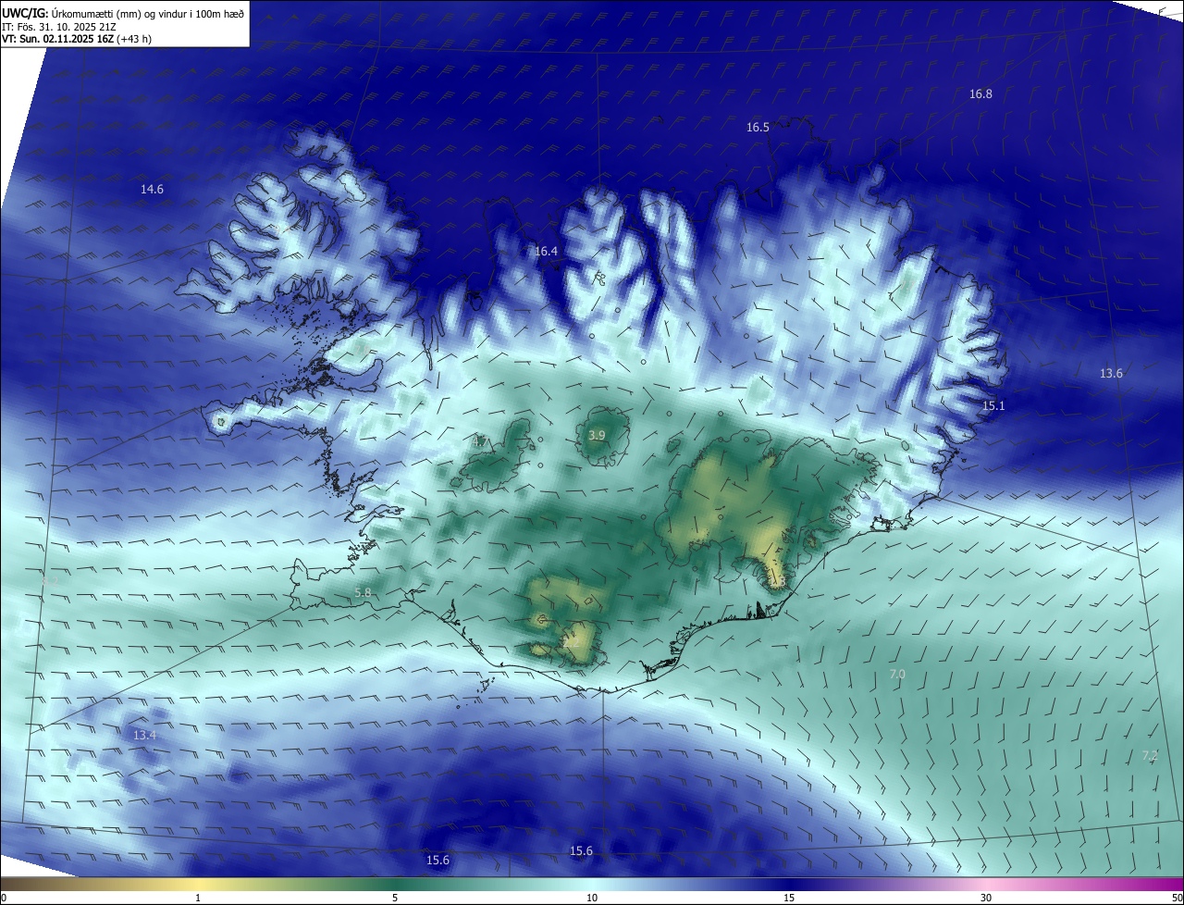This screenshot has height=905, width=1184.
Task: Select the 16.5 value label off the coast
Action: [x=758, y=128]
